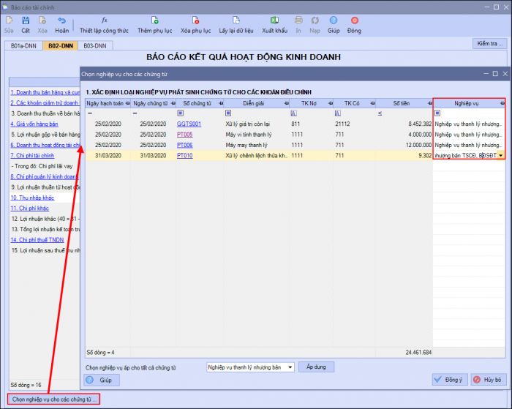Viewport: 512px width, 409px height.
Task: Open Thiết lập công thức formula setup
Action: point(104,25)
